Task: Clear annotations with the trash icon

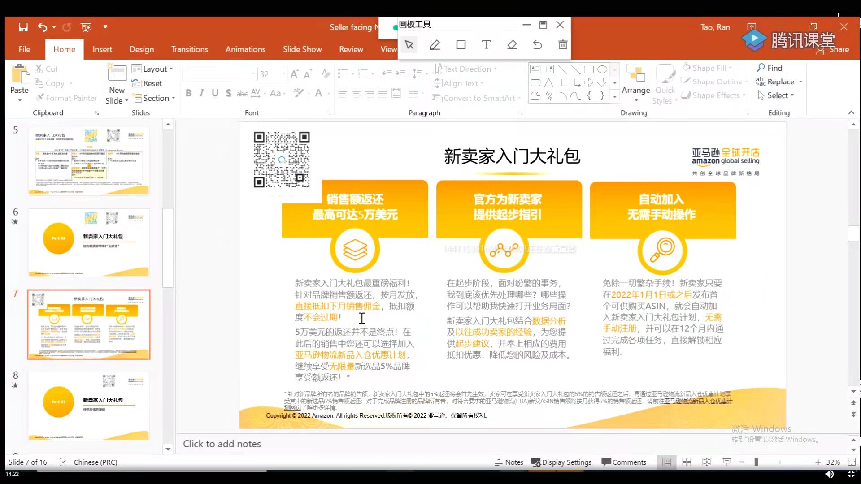Action: 562,45
